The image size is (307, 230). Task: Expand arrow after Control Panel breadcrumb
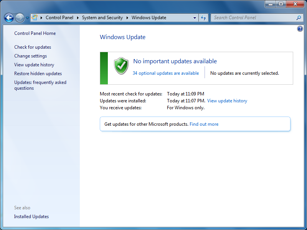[x=78, y=18]
